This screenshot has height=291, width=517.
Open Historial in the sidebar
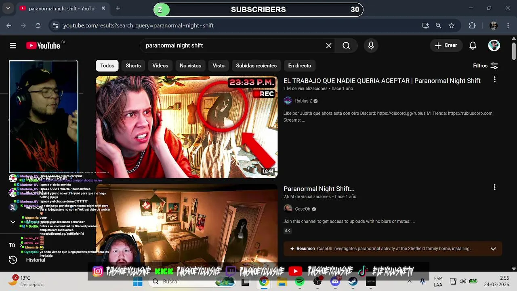(x=36, y=260)
